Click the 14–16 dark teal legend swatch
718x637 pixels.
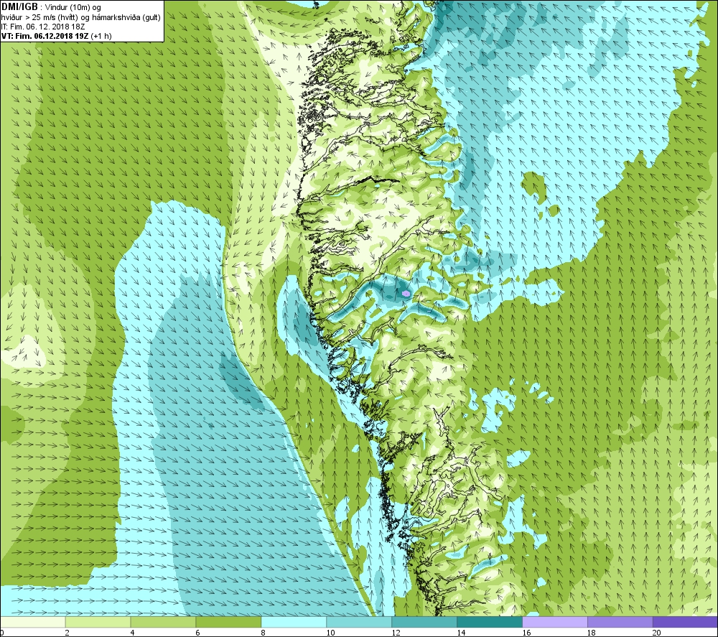point(490,622)
